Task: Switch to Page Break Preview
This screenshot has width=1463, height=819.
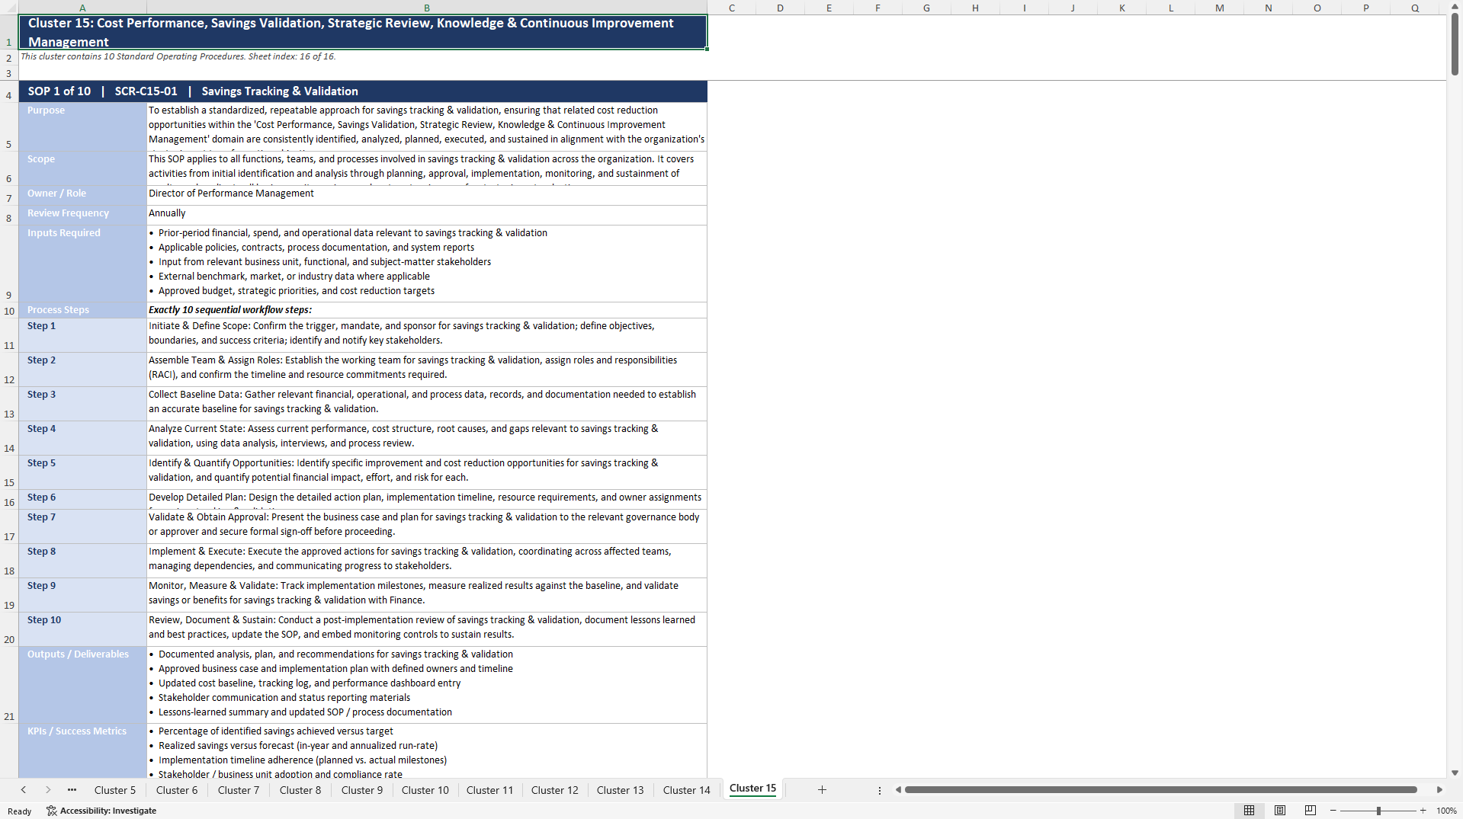Action: 1311,811
